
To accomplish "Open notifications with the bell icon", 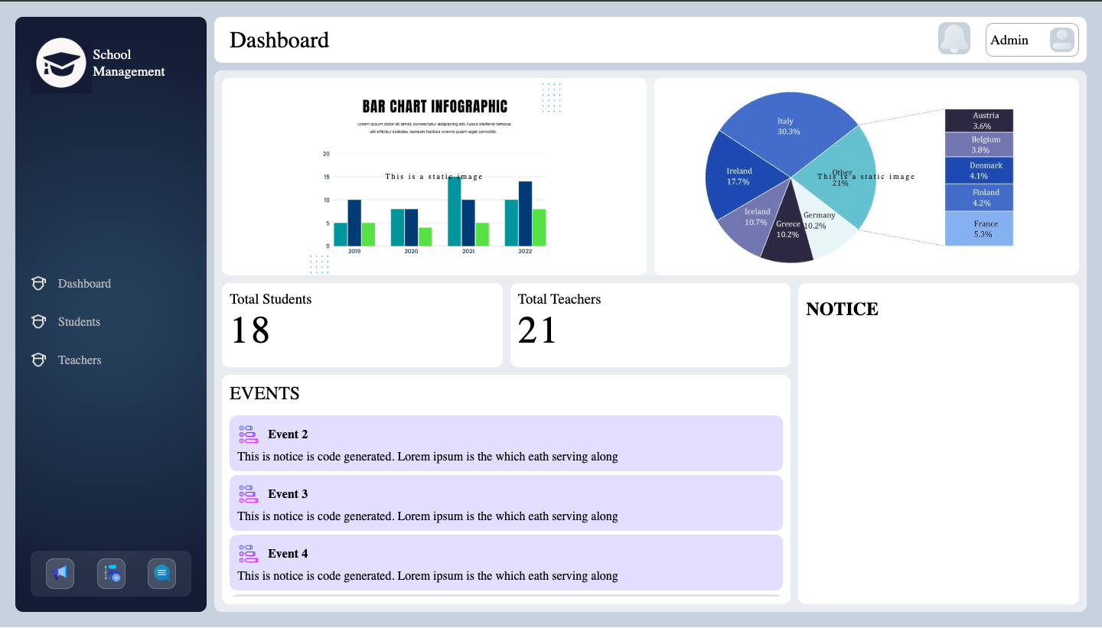I will pyautogui.click(x=954, y=39).
